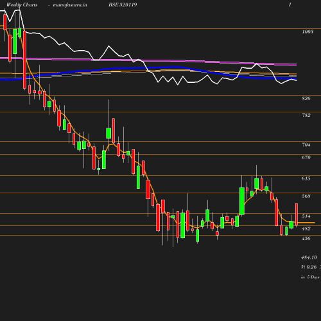The width and height of the screenshot is (321, 321).
Task: Click the 514 price level label
Action: [306, 216]
